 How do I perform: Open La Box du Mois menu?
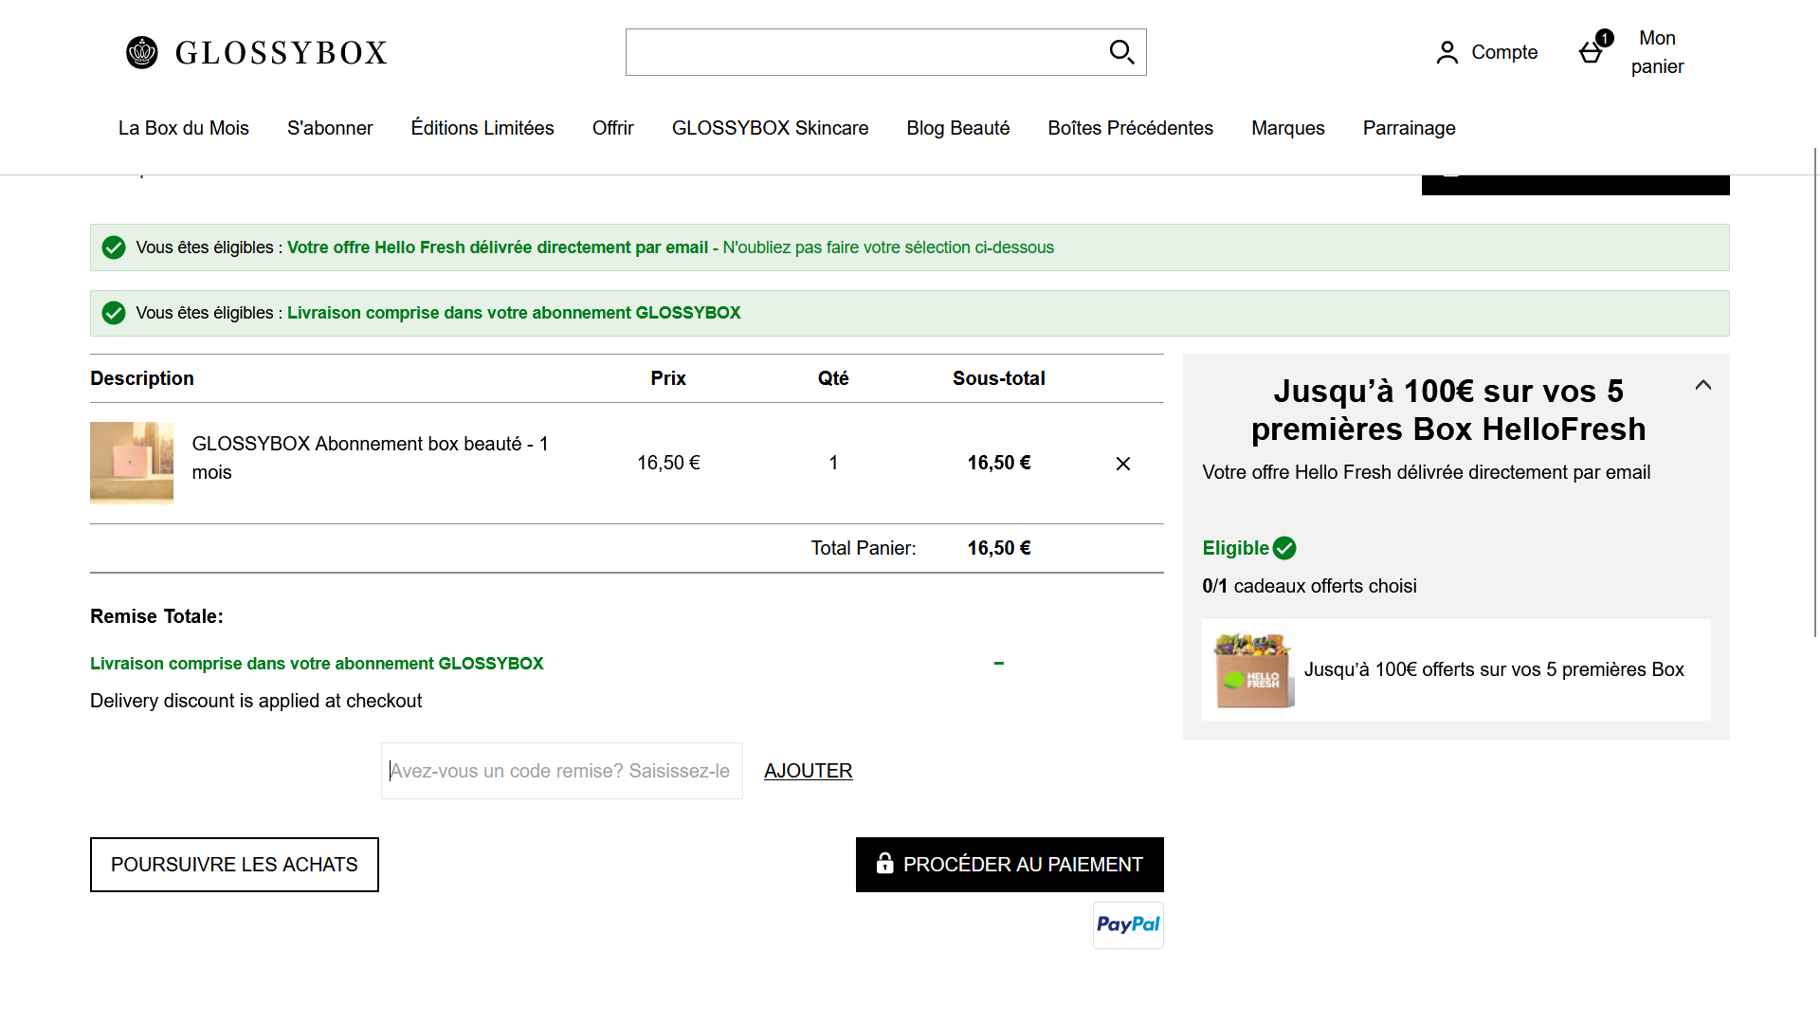(x=184, y=128)
